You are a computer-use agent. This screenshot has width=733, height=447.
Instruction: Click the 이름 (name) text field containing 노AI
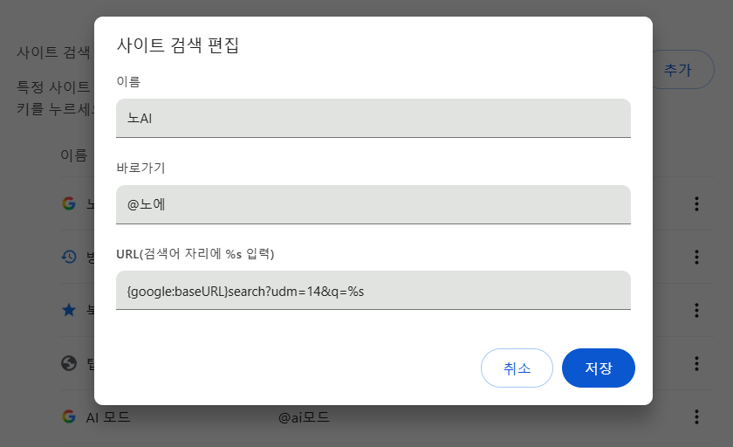[373, 118]
